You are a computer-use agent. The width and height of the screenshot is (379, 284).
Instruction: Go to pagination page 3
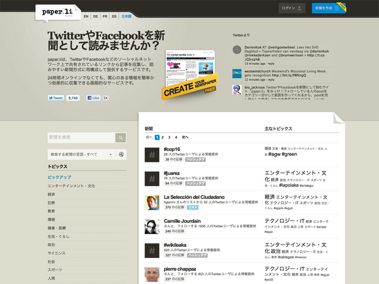click(169, 137)
